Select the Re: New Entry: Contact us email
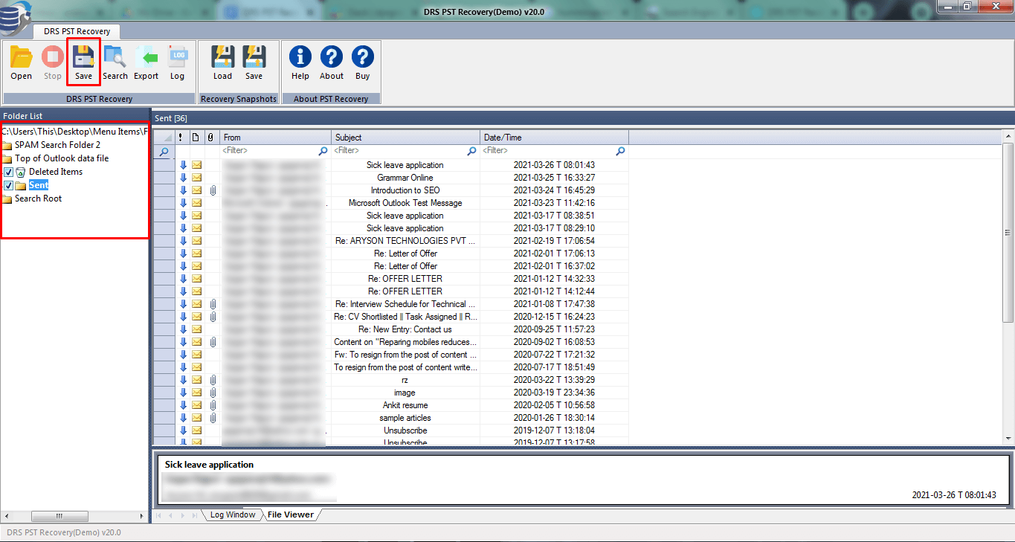This screenshot has height=542, width=1015. click(405, 329)
